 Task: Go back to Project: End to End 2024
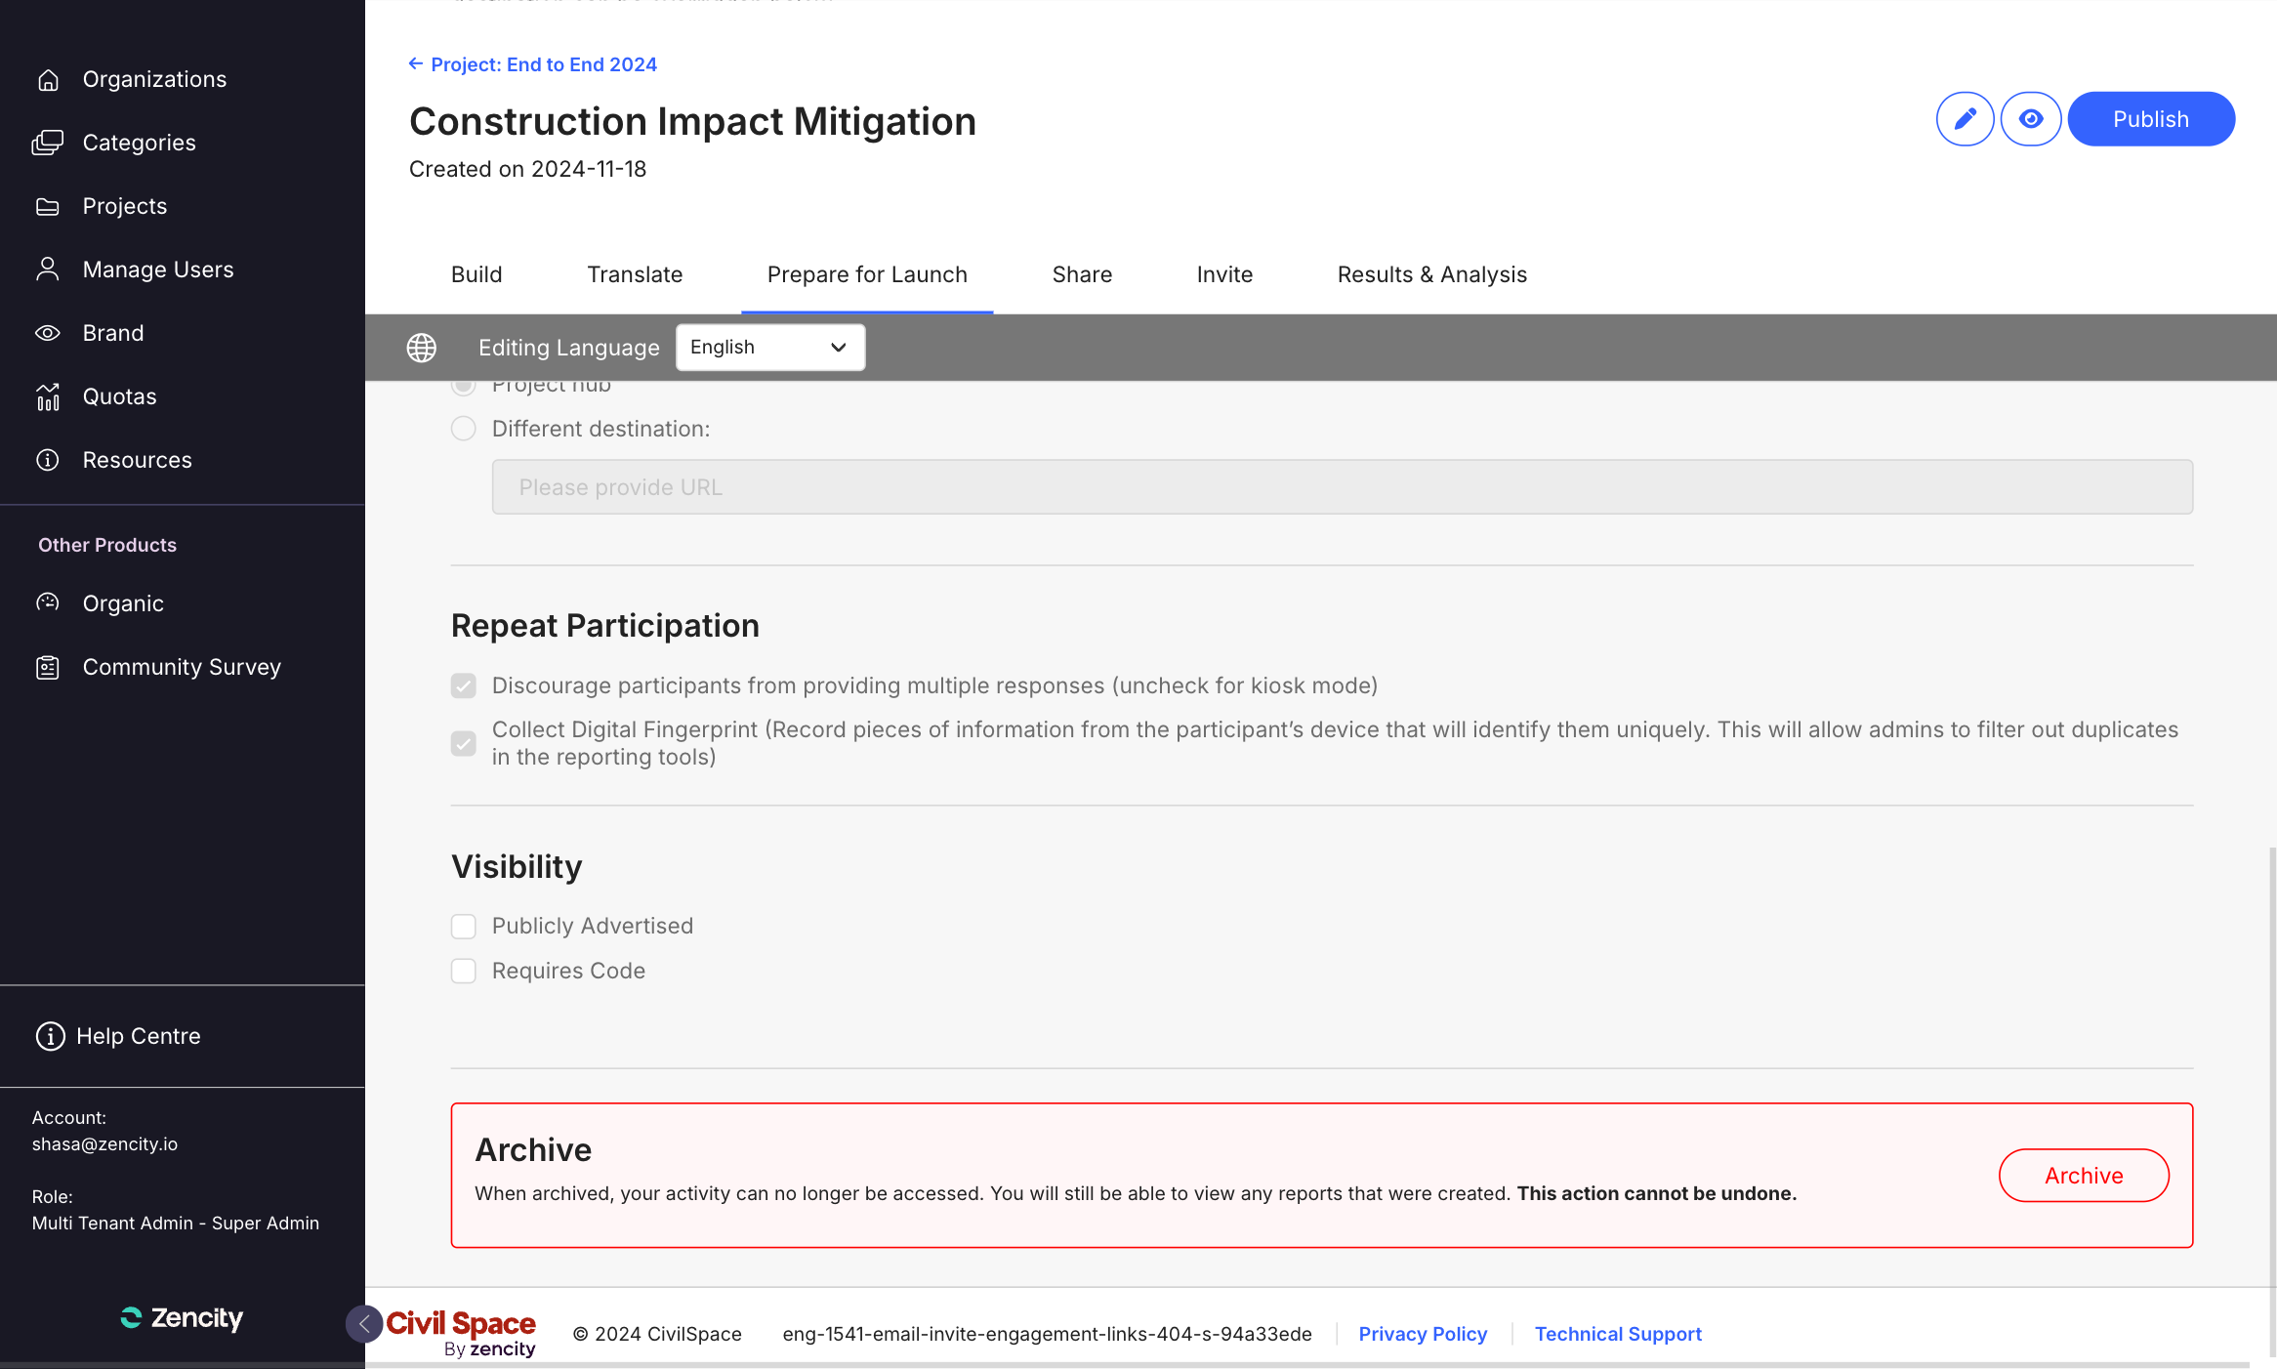pos(533,64)
